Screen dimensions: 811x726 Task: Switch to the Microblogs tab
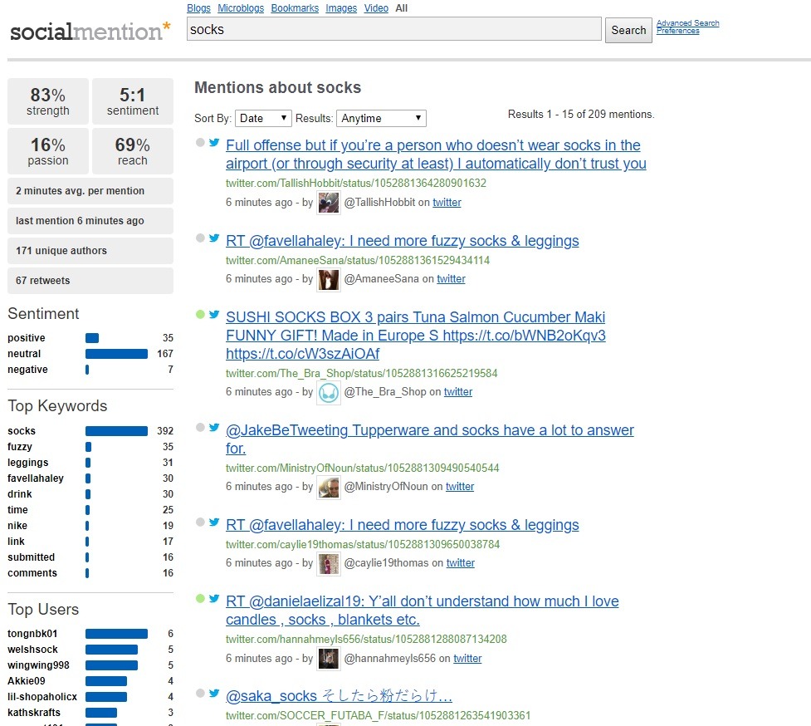[241, 7]
